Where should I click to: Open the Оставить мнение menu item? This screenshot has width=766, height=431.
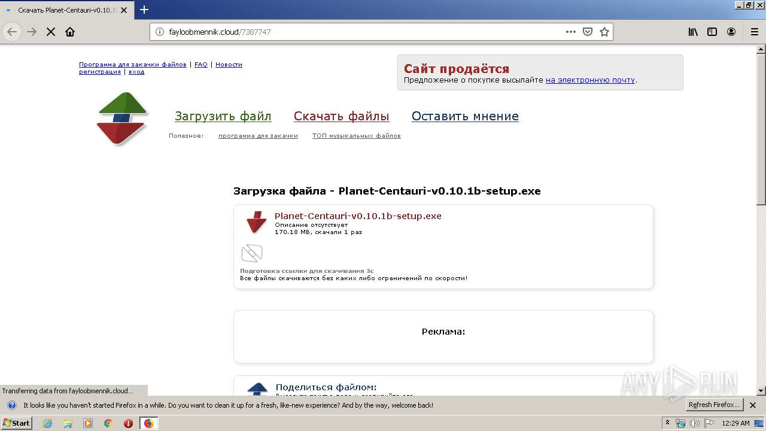[465, 116]
